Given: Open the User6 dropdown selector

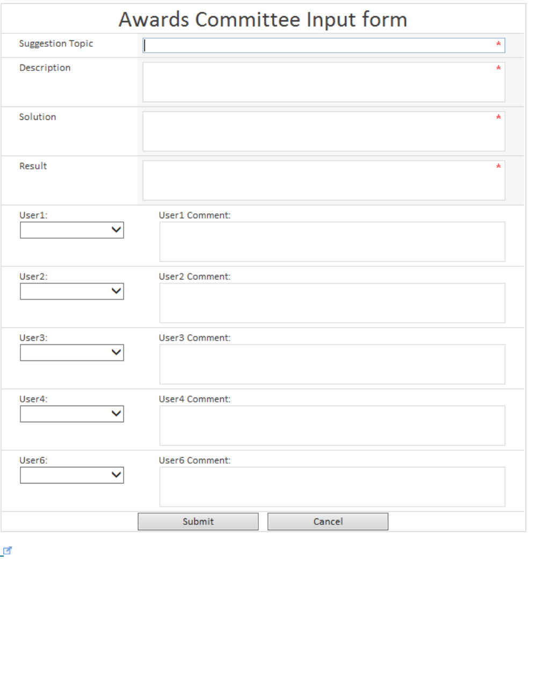Looking at the screenshot, I should pyautogui.click(x=72, y=475).
